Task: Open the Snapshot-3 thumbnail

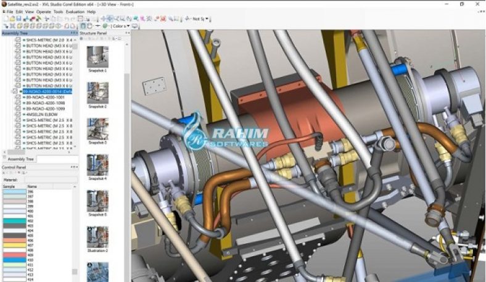Action: [97, 129]
